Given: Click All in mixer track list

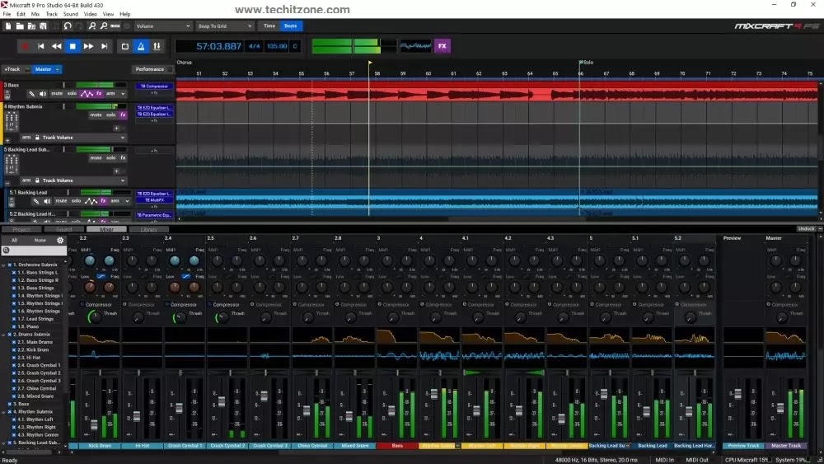Looking at the screenshot, I should coord(14,240).
